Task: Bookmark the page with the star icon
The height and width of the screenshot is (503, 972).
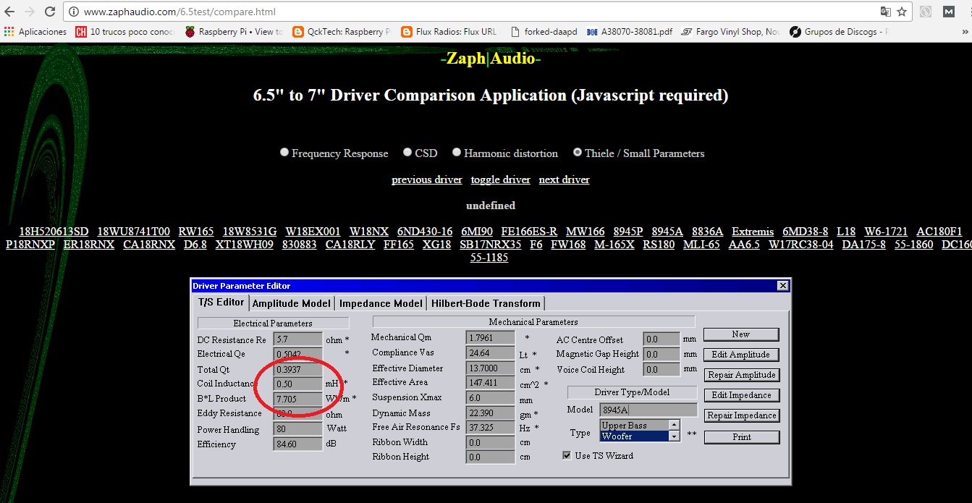Action: tap(902, 12)
